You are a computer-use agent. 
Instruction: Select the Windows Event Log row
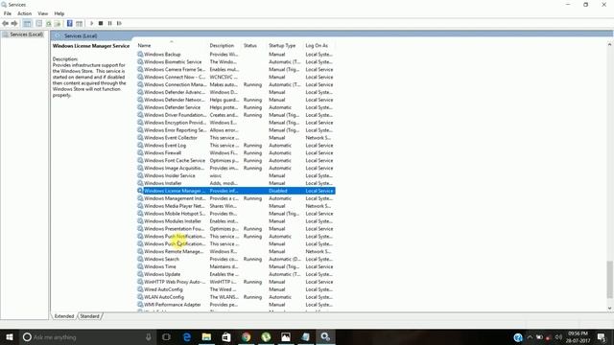tap(236, 145)
